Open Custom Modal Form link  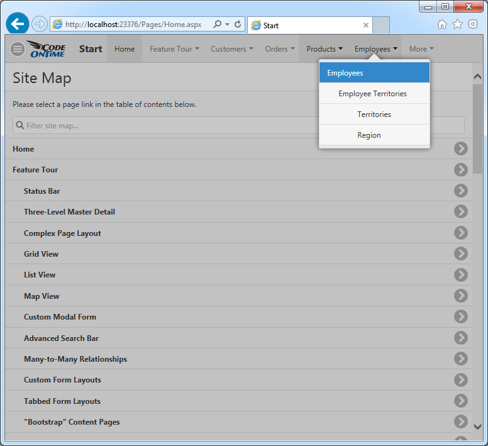[60, 317]
